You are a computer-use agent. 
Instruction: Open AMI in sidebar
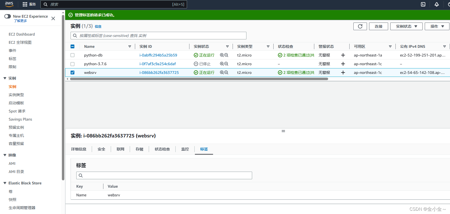pos(12,163)
